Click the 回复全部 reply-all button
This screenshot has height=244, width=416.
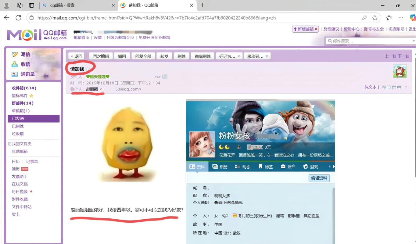[143, 56]
